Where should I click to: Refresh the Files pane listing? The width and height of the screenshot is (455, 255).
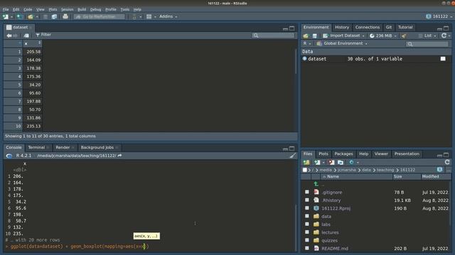447,162
